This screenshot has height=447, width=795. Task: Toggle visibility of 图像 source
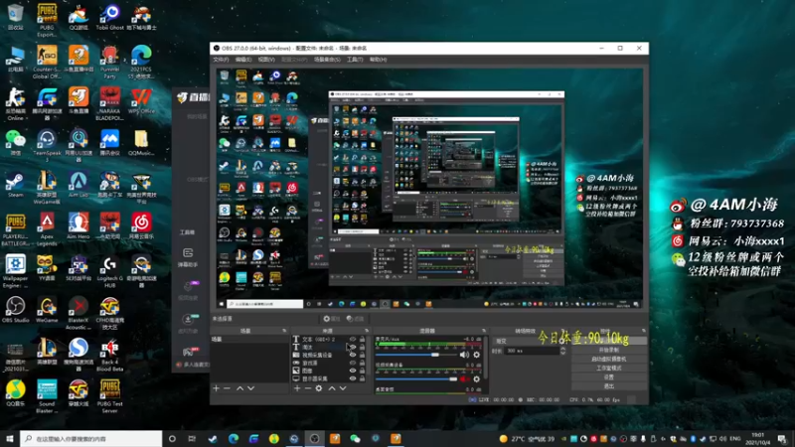click(353, 371)
